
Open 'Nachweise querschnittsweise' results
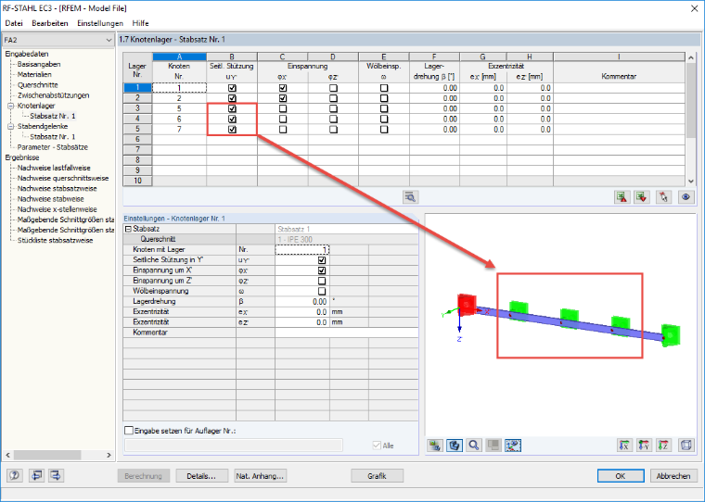click(63, 178)
